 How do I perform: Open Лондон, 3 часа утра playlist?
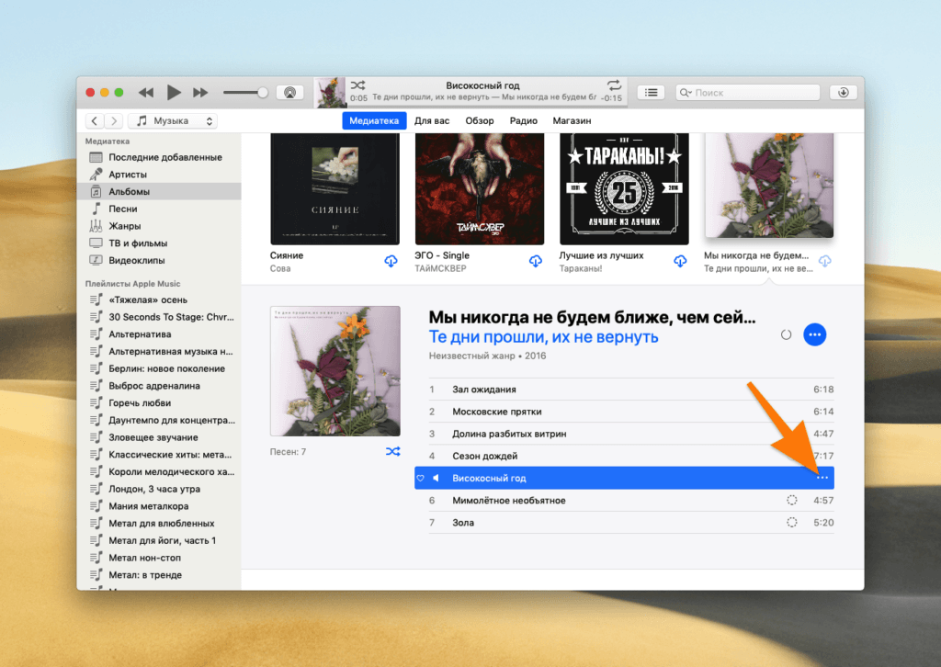(159, 489)
